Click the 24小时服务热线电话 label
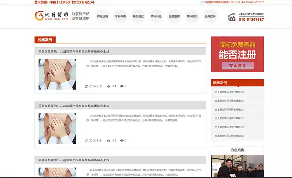This screenshot has height=178, width=292. tap(251, 14)
